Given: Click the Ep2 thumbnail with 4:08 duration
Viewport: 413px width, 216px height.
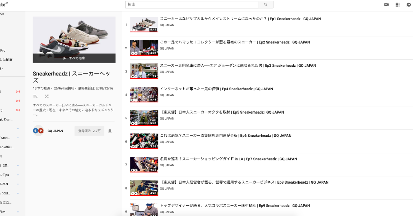Looking at the screenshot, I should [144, 48].
